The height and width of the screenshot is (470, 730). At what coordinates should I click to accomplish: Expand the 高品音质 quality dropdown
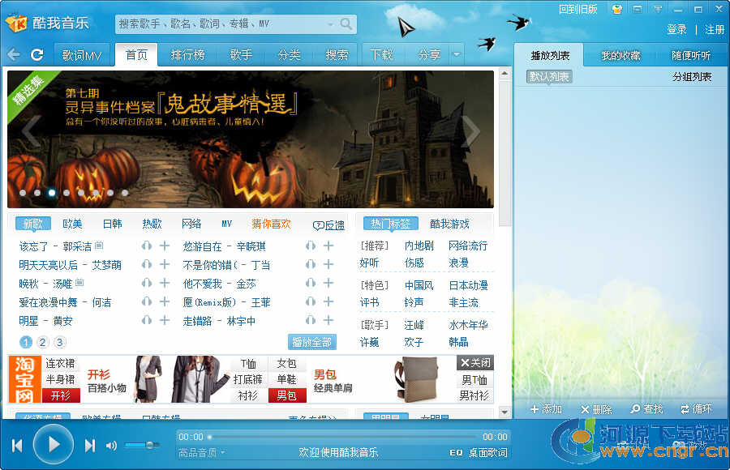pos(202,452)
